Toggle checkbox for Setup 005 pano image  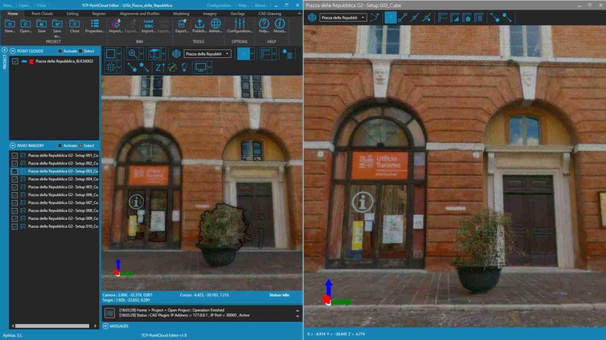(15, 187)
